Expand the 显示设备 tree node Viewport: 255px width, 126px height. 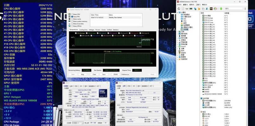177,38
